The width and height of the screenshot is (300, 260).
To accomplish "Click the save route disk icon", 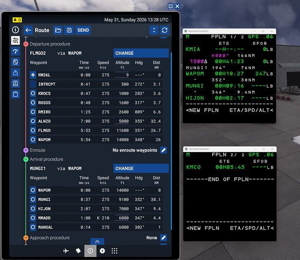I will coord(69,30).
